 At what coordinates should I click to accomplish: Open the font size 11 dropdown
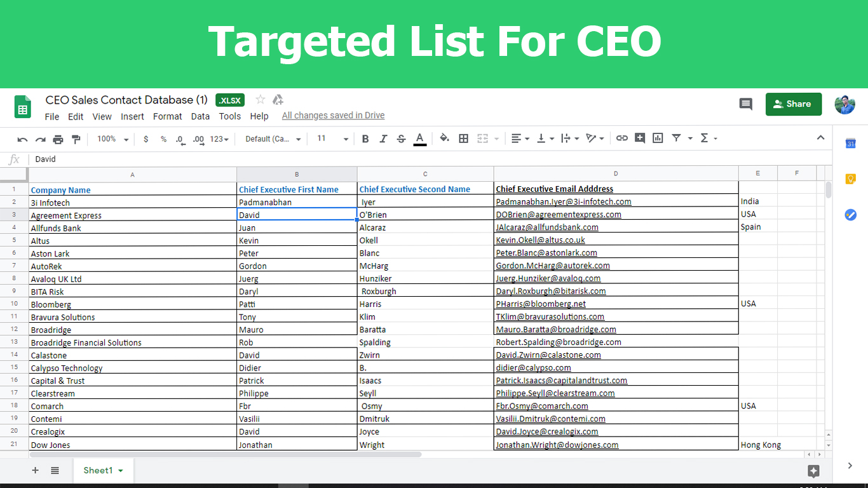pos(333,139)
